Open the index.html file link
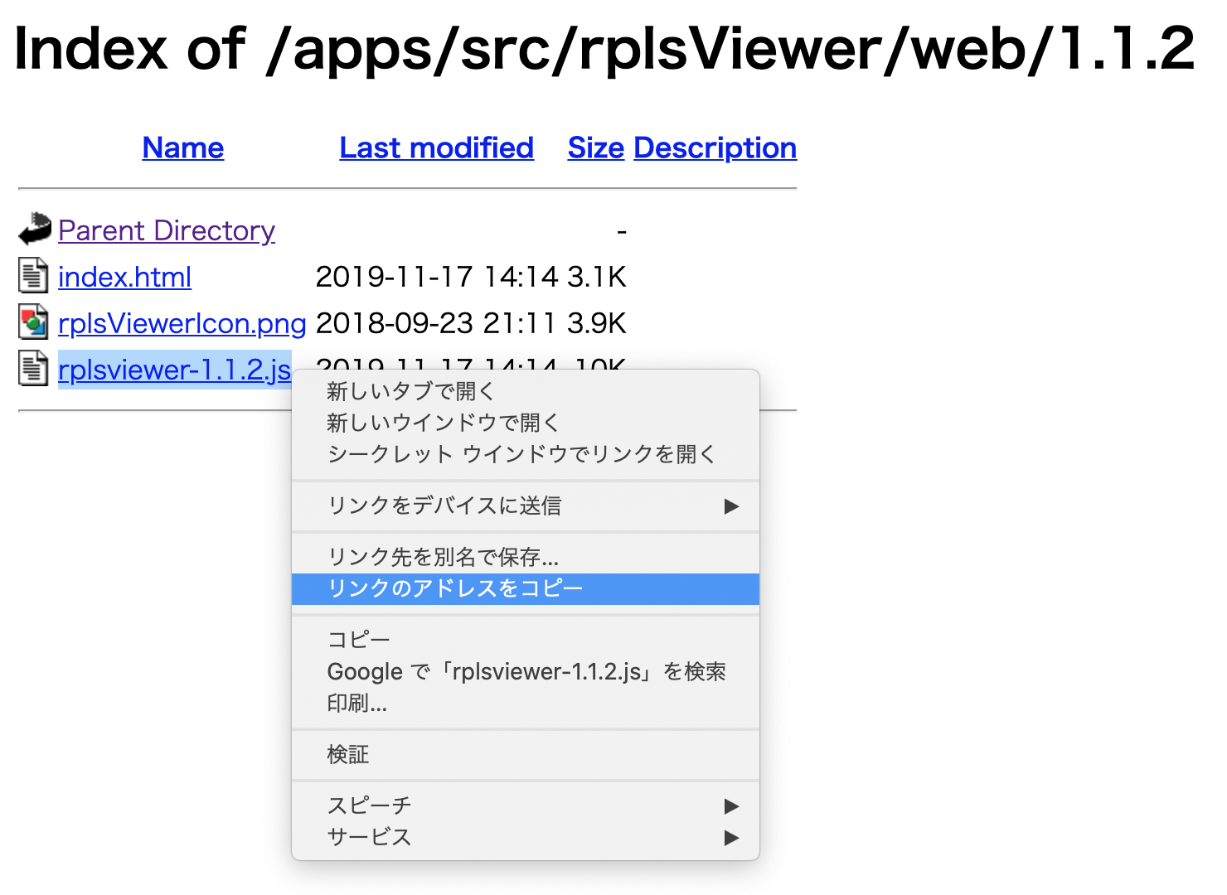Viewport: 1227px width, 895px height. pyautogui.click(x=124, y=277)
